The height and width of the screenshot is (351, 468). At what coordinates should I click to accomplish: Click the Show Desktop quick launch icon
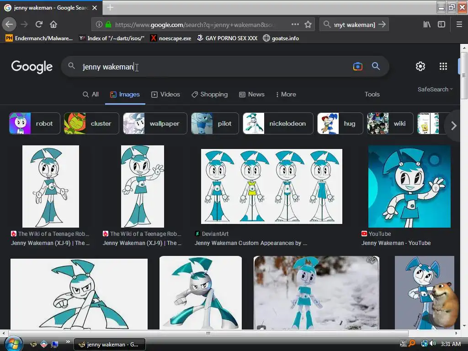pyautogui.click(x=54, y=345)
